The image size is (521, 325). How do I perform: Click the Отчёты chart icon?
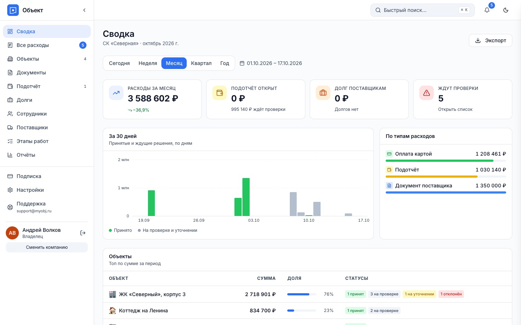(x=10, y=155)
